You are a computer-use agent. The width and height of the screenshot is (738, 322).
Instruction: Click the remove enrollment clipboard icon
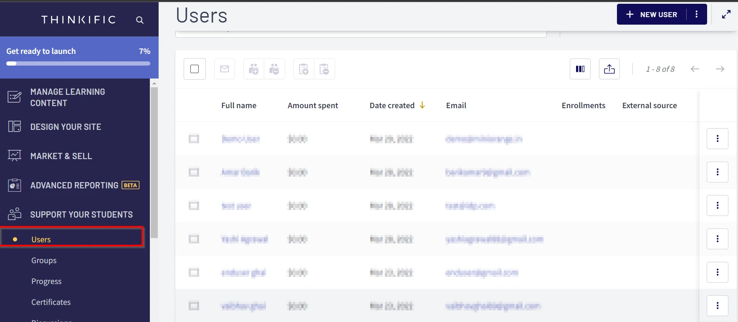coord(324,69)
